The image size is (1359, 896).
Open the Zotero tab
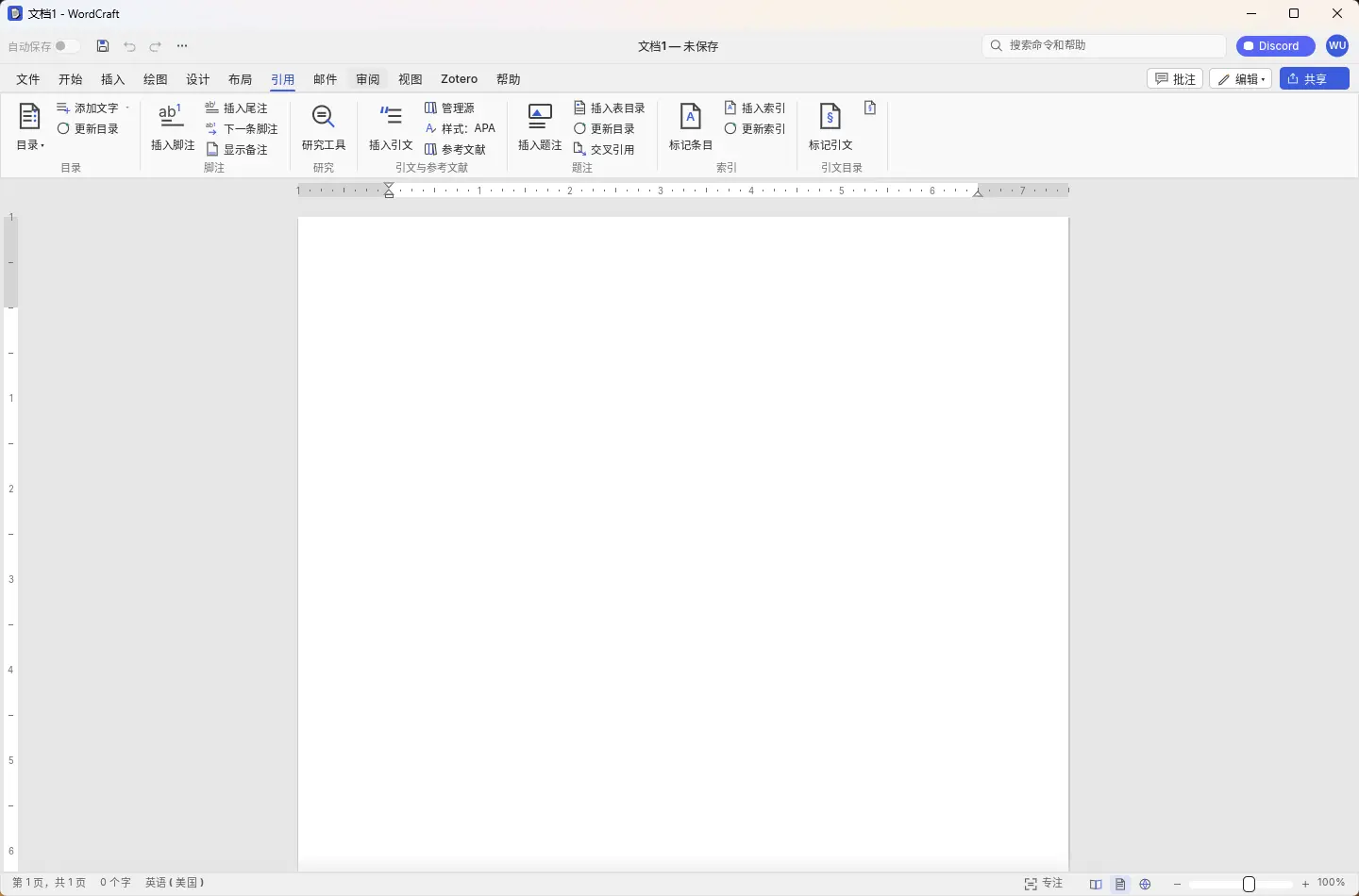(x=460, y=79)
